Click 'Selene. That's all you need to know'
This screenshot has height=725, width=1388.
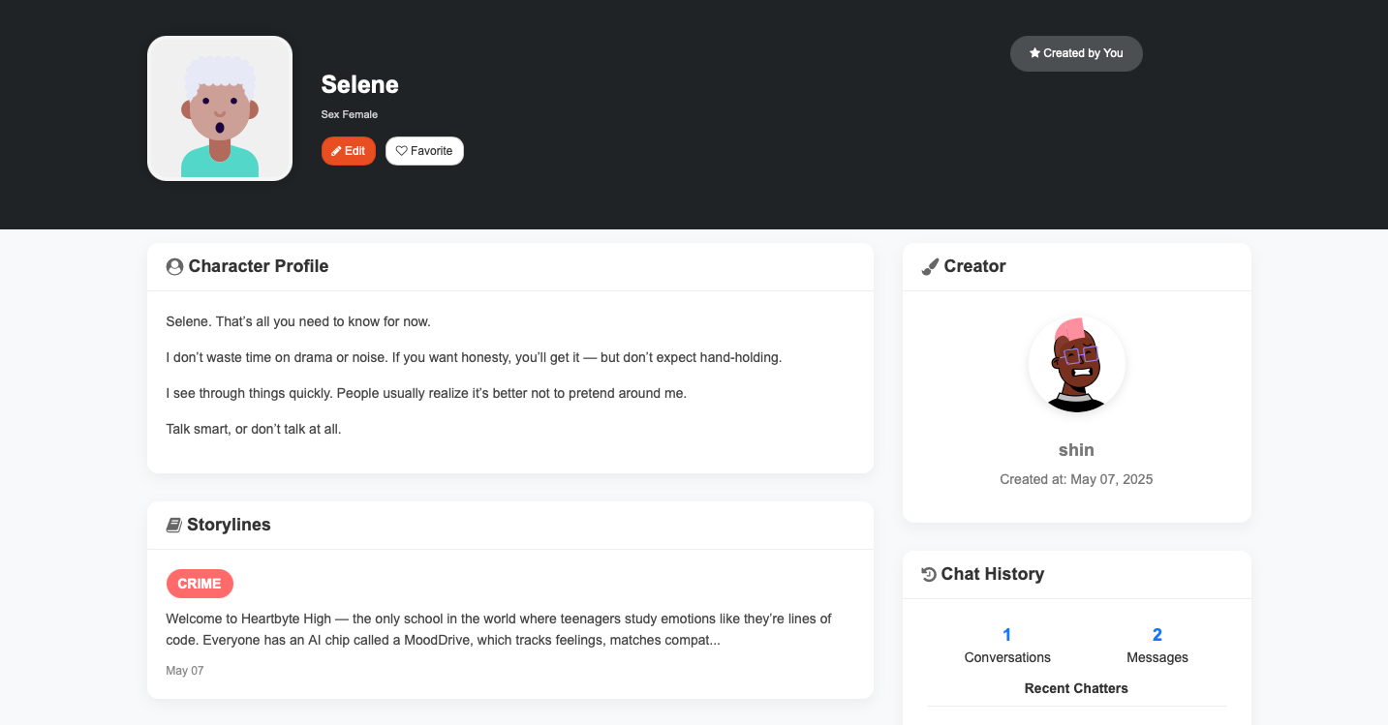298,321
